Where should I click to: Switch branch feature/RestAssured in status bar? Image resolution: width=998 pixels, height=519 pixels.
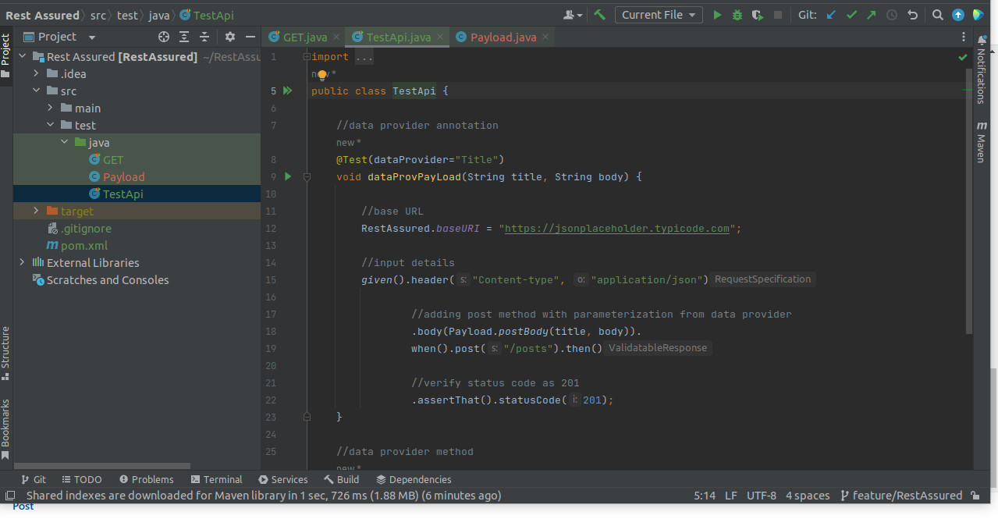click(x=901, y=496)
